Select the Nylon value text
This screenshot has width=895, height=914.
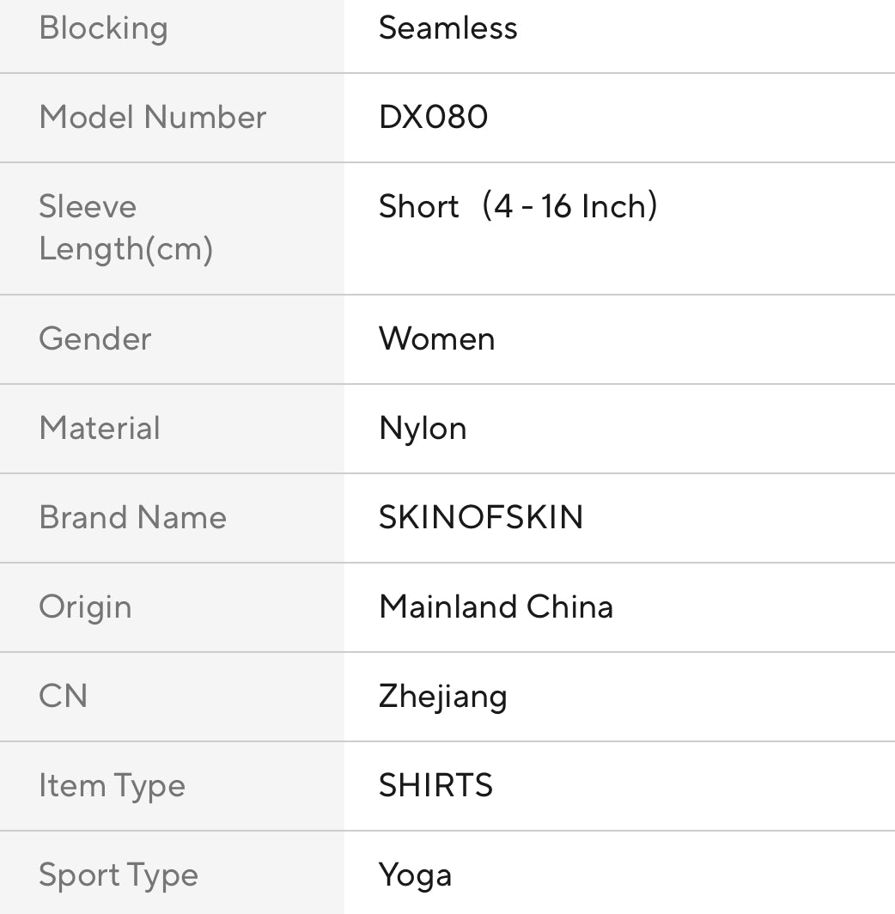pos(423,429)
